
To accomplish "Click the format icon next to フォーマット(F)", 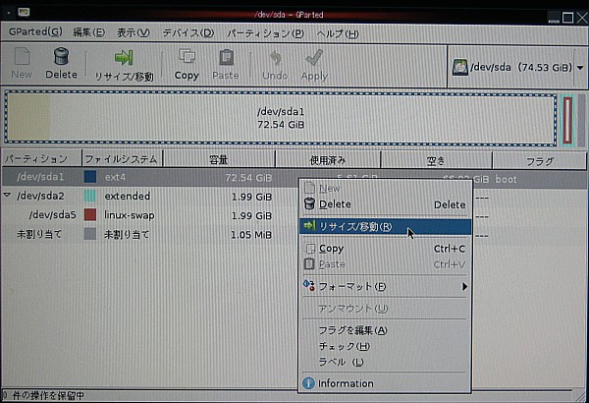I will click(309, 286).
